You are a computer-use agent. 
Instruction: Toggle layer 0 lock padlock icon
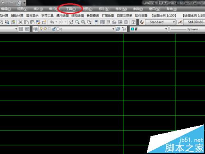tap(54, 29)
